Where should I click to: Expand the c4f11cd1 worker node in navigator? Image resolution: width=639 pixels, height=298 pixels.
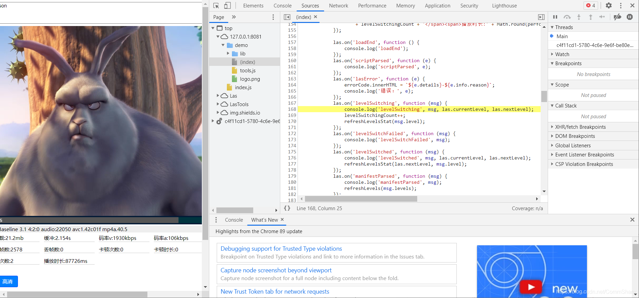coord(213,121)
